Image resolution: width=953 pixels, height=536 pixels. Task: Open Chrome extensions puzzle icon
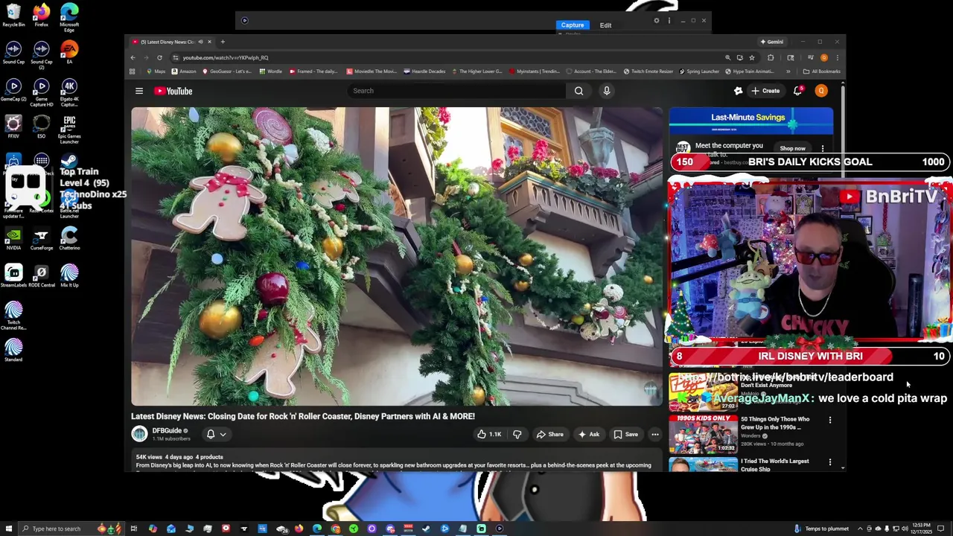pyautogui.click(x=771, y=57)
